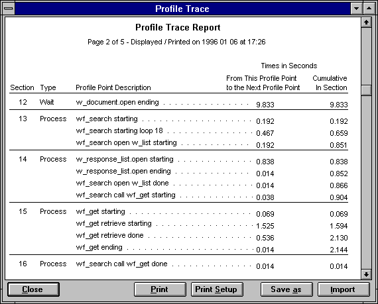
Task: Click the Save as button
Action: [286, 289]
